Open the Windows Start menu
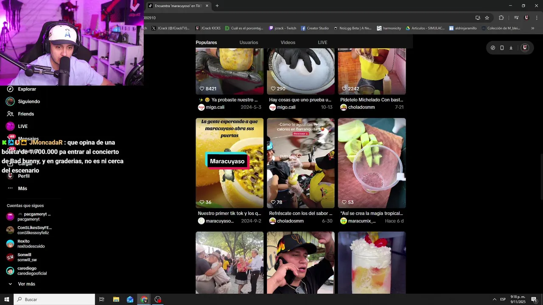This screenshot has width=543, height=305. click(x=7, y=299)
